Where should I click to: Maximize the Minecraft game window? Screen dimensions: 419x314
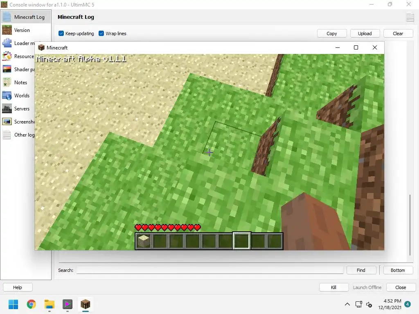click(x=356, y=47)
